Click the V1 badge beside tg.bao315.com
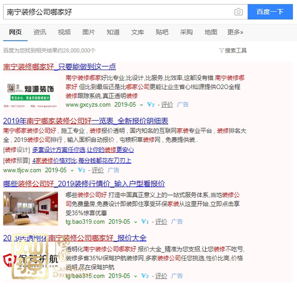297x287 pixels. point(145,276)
